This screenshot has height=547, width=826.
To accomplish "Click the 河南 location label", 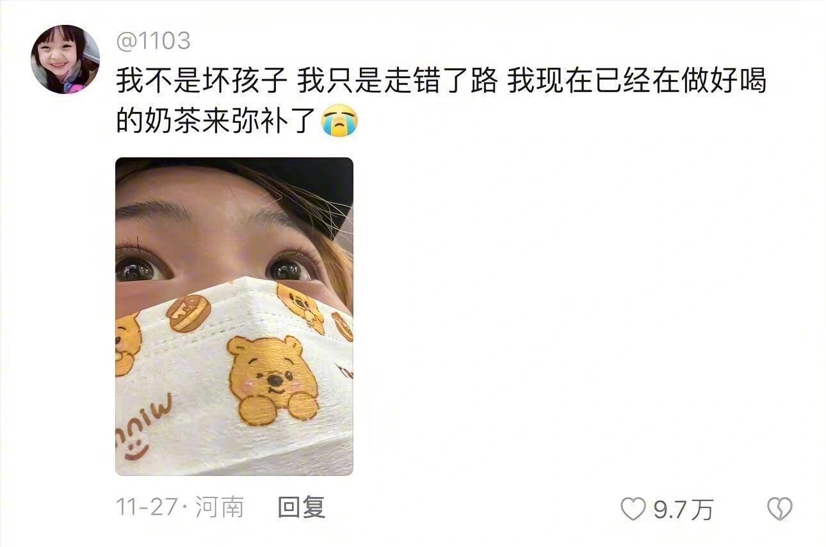I will pyautogui.click(x=220, y=509).
